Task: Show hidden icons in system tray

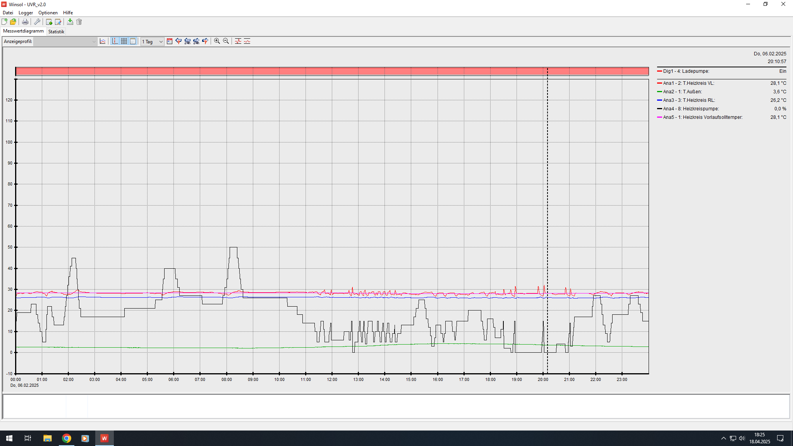Action: (x=723, y=438)
